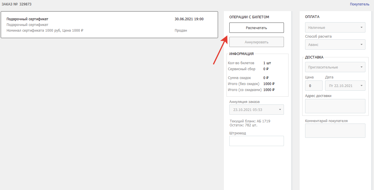Click into the Адрес доставки text area
The image size is (374, 190).
coord(335,106)
